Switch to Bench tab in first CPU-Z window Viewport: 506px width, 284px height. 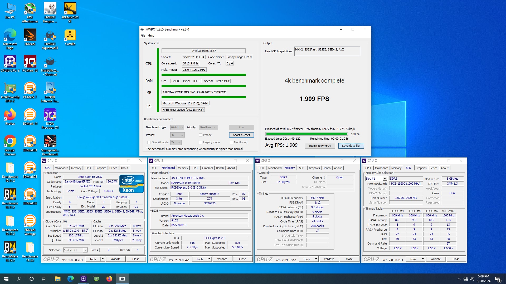[x=113, y=168]
